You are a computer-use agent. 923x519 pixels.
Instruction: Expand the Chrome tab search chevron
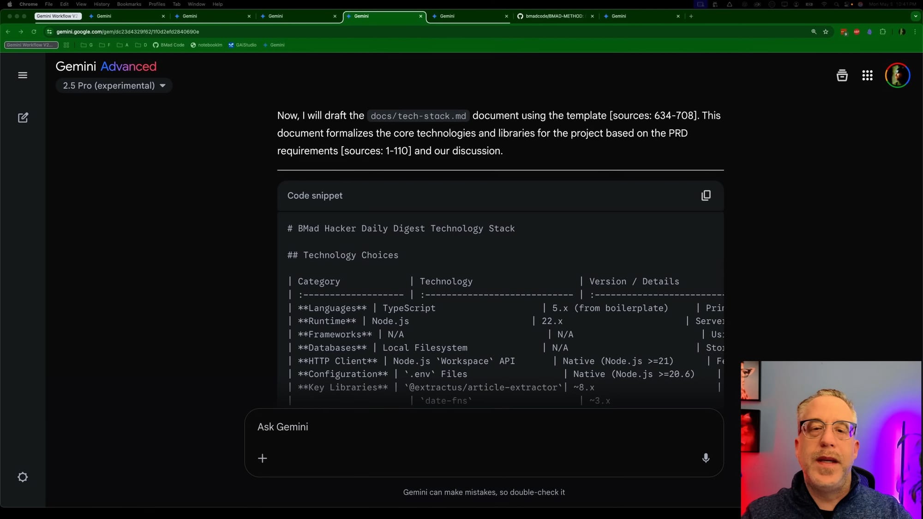tap(916, 16)
